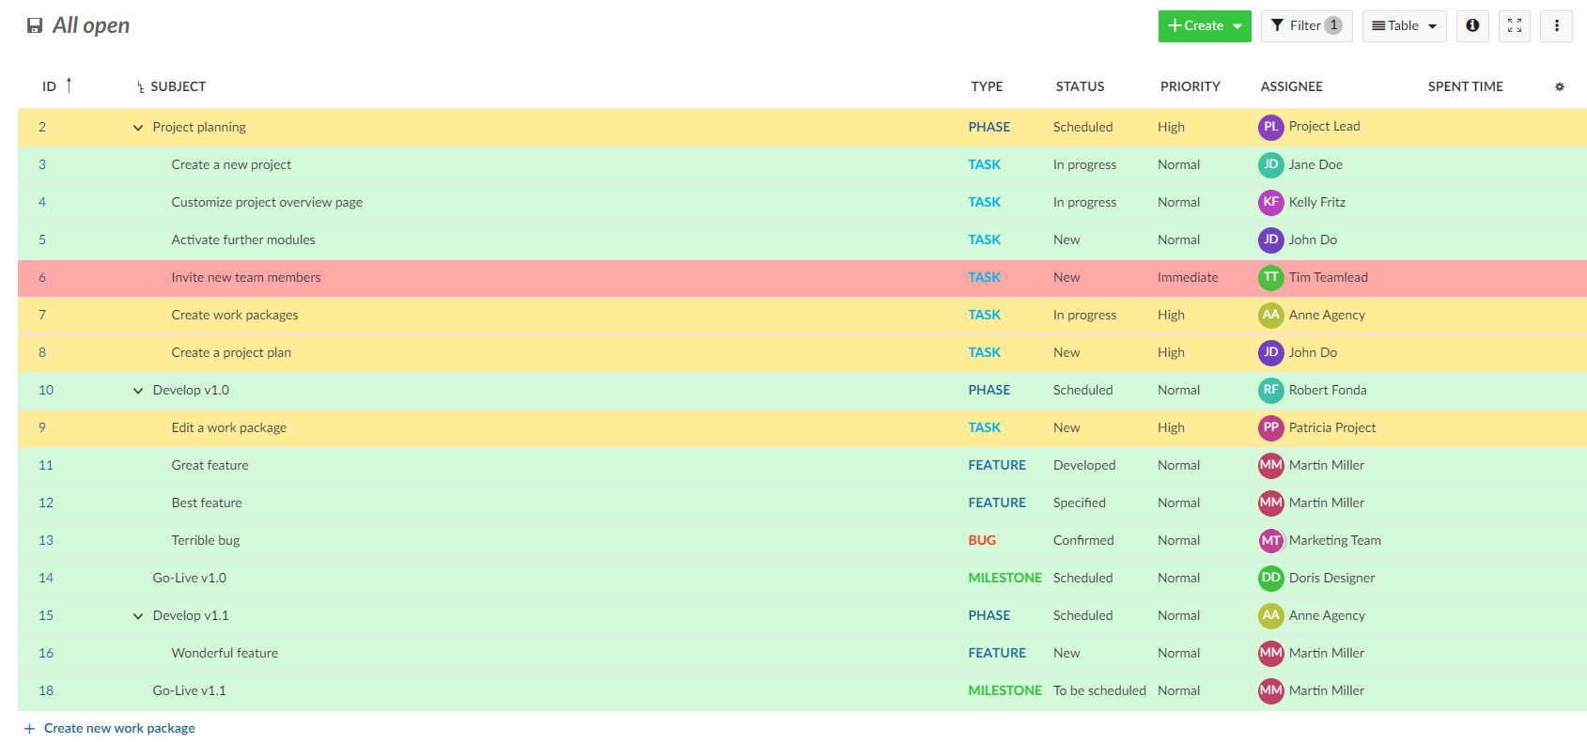The image size is (1587, 743).
Task: Open the three-dot more options menu
Action: 1556,26
